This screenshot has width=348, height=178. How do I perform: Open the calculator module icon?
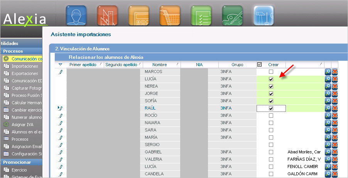pos(138,15)
